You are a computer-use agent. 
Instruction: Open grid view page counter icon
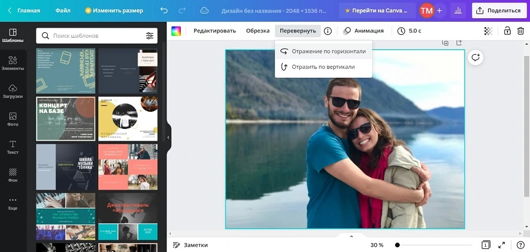point(486,245)
